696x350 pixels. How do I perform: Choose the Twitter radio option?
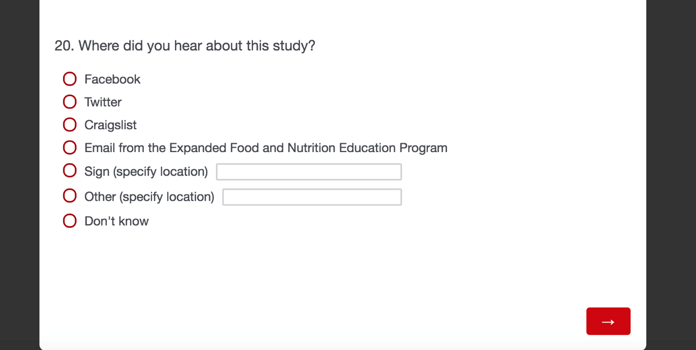pyautogui.click(x=70, y=102)
